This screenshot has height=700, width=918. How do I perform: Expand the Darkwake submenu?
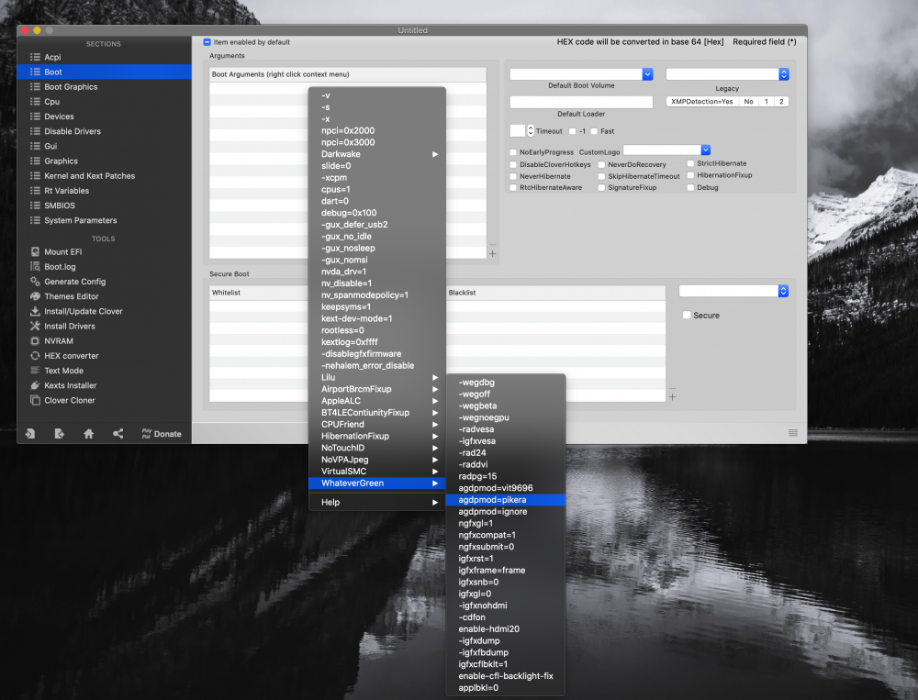tap(377, 154)
